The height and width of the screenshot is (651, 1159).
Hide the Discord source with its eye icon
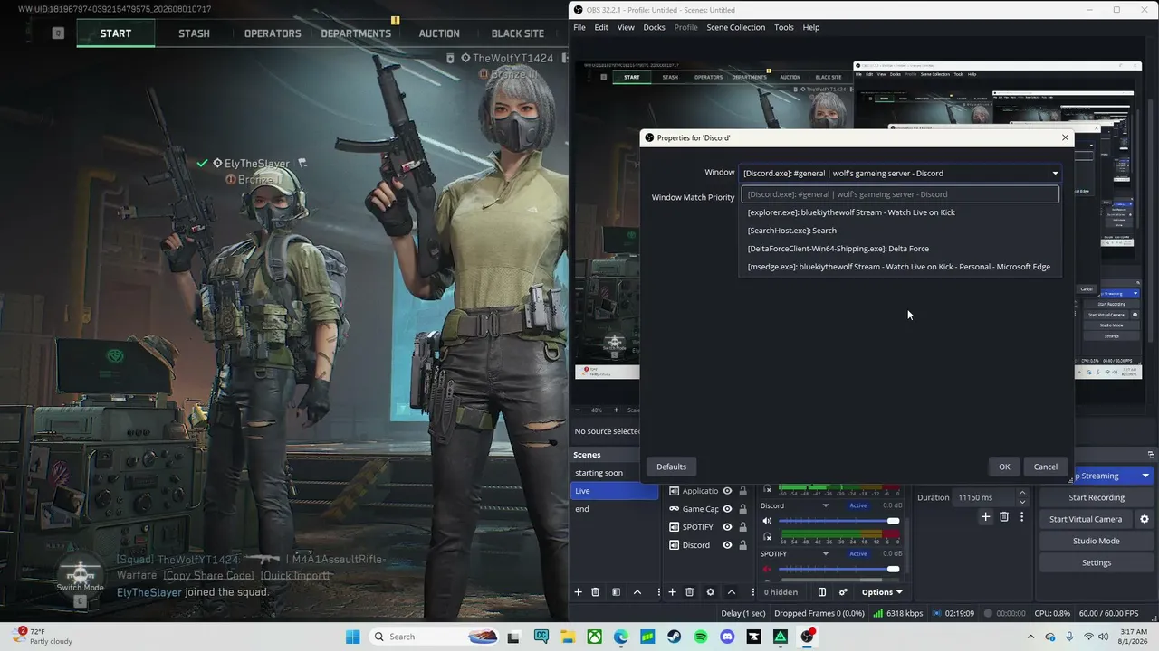(727, 545)
